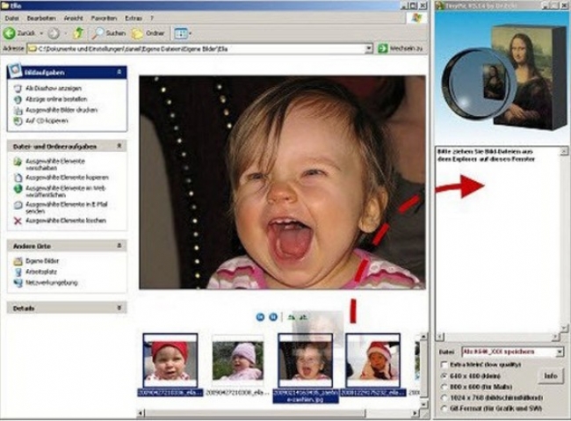Open the Datei save mode dropdown
571x421 pixels.
click(558, 352)
